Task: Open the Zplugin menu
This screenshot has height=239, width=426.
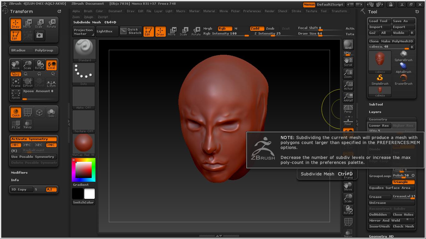Action: point(89,17)
